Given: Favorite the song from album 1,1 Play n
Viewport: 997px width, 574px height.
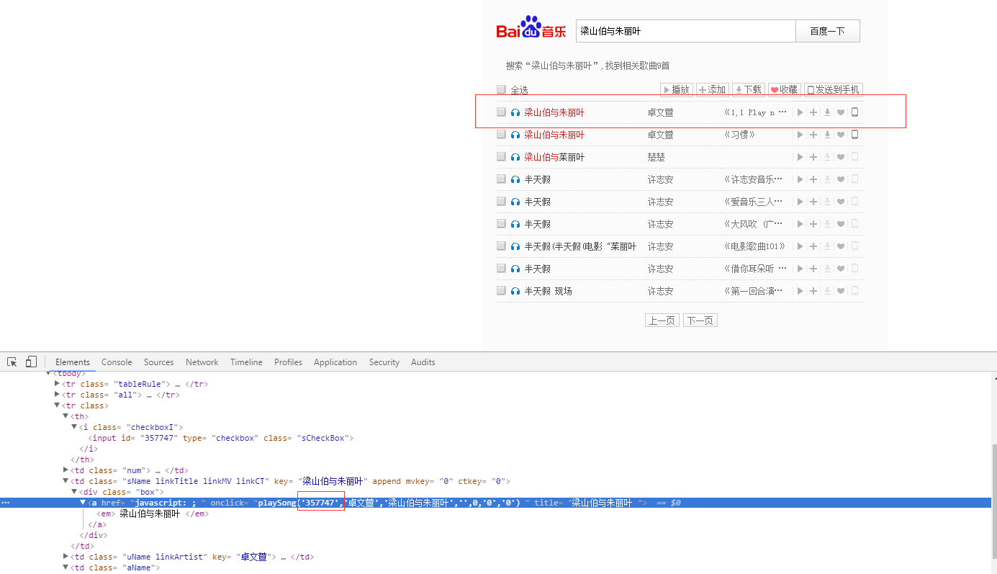Looking at the screenshot, I should (x=841, y=112).
